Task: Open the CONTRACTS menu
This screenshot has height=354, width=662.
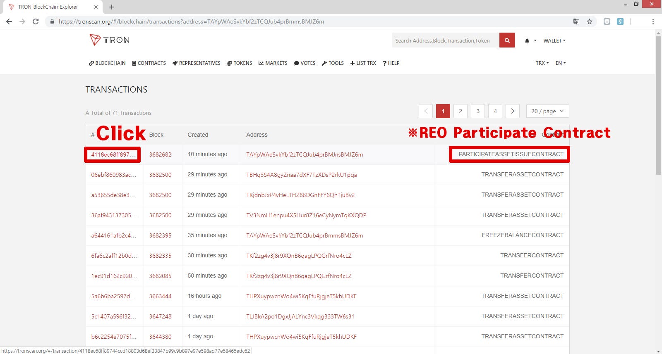Action: coord(149,63)
